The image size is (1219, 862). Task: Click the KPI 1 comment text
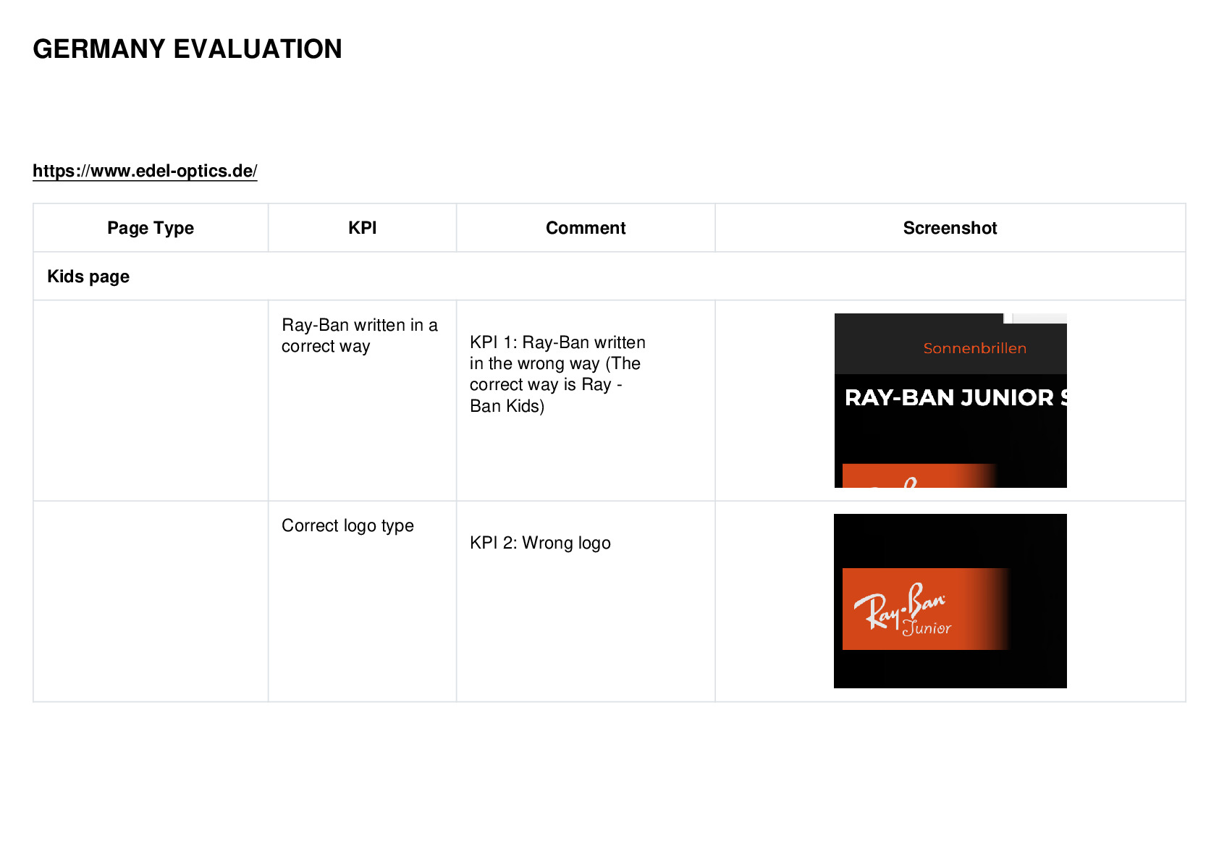(557, 374)
